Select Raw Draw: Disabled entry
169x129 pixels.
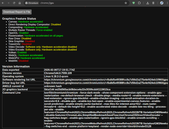click(20, 38)
